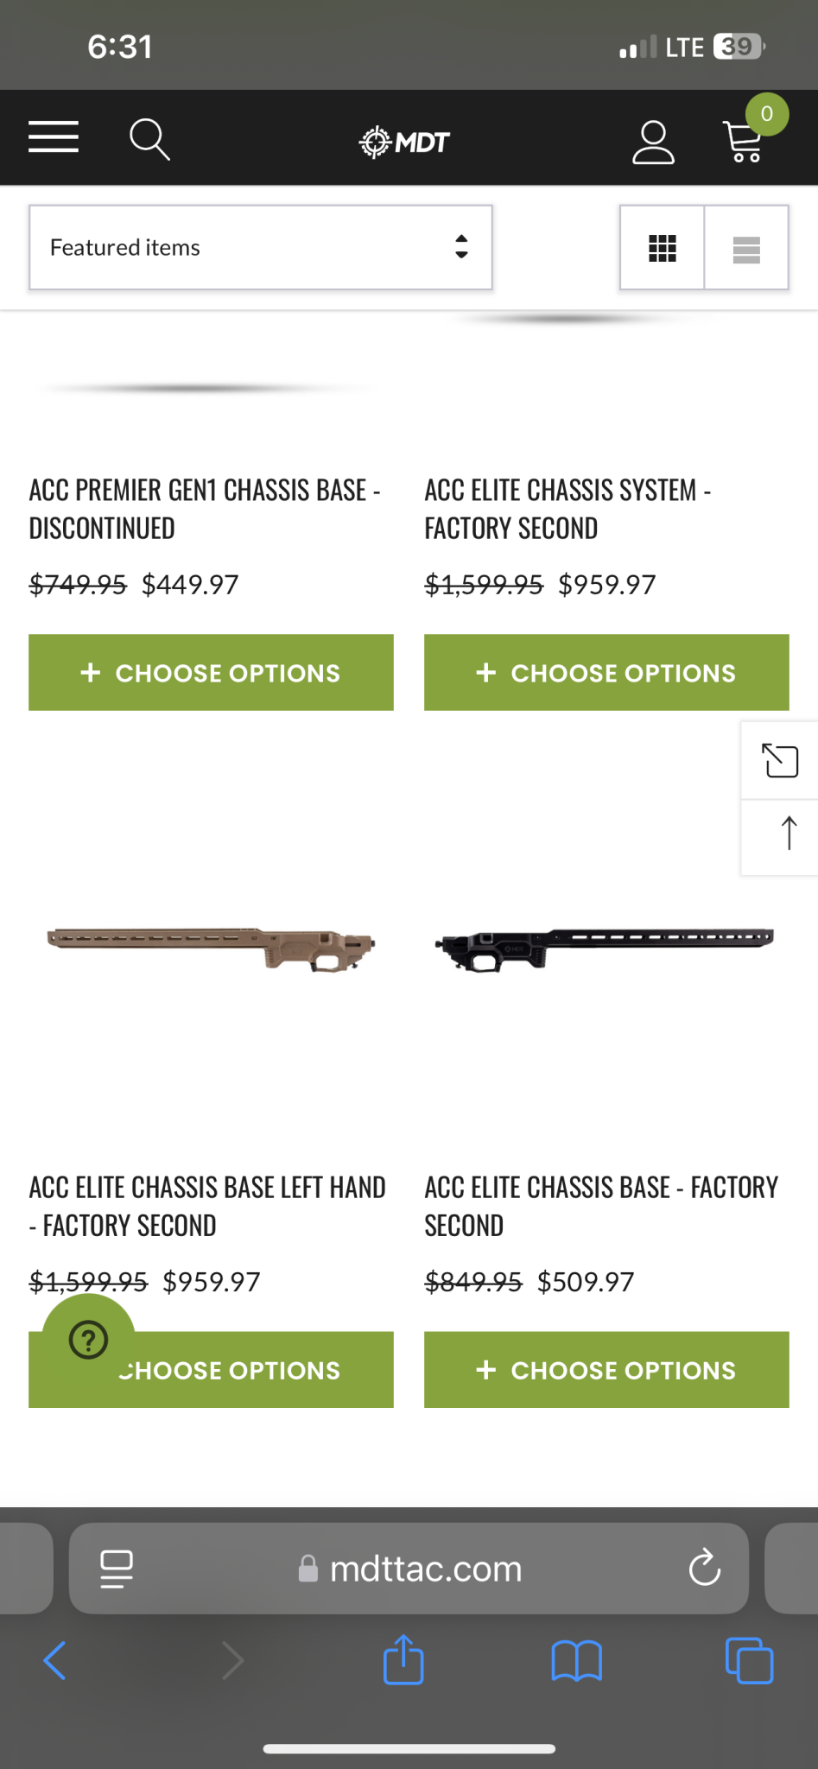Viewport: 818px width, 1769px height.
Task: Switch to list view layout
Action: 746,248
